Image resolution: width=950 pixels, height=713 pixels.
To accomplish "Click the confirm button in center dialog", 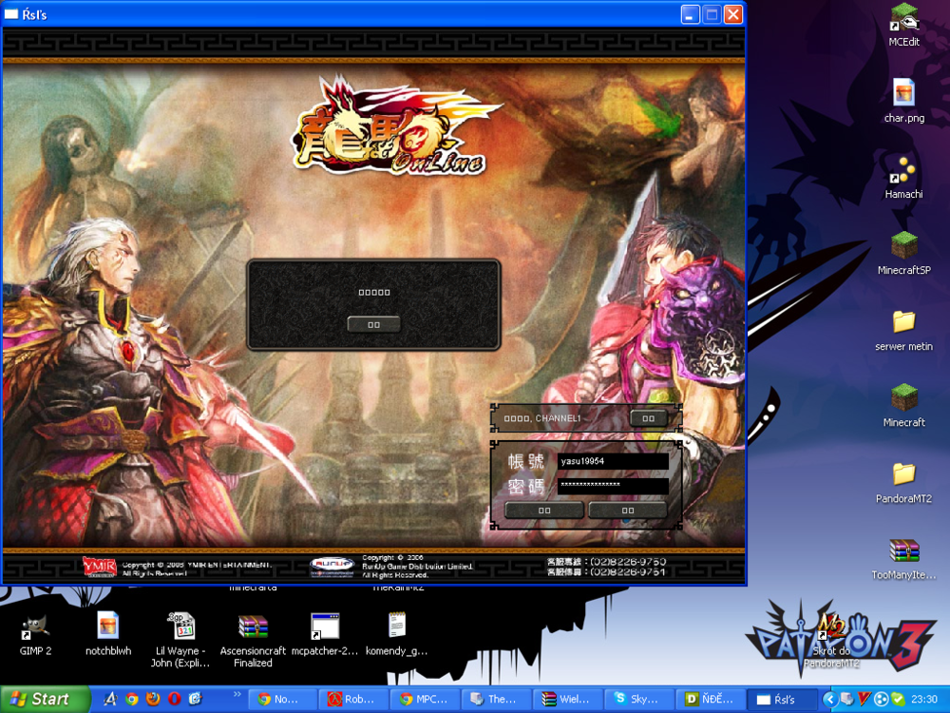I will coord(373,324).
